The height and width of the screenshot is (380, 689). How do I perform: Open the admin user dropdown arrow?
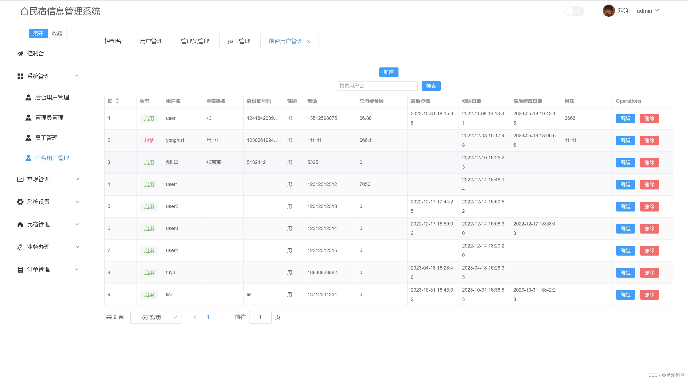[657, 10]
